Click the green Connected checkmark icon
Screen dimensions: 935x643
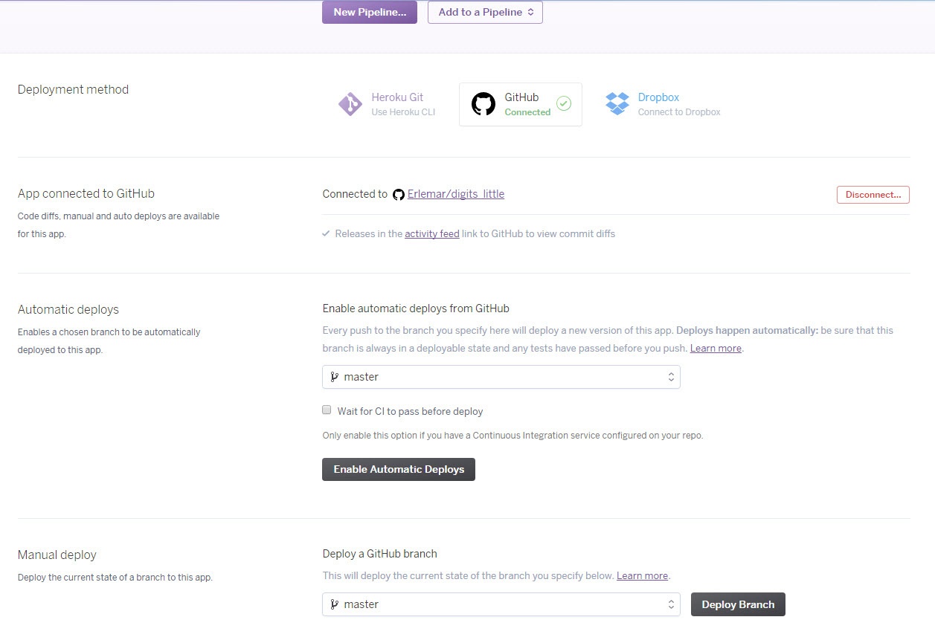tap(564, 104)
